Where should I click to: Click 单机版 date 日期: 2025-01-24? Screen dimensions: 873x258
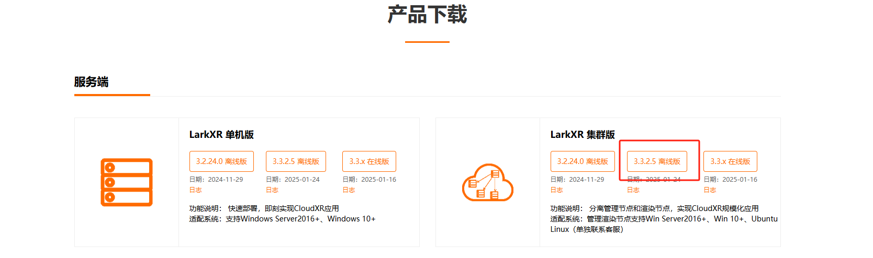[x=293, y=179]
